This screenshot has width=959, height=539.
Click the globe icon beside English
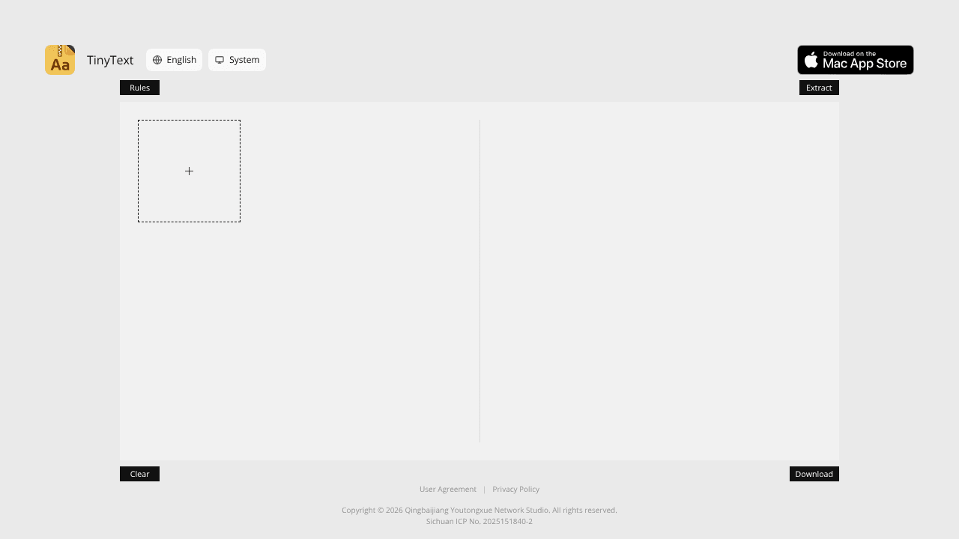pyautogui.click(x=157, y=60)
